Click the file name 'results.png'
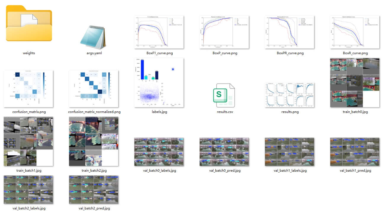Image resolution: width=387 pixels, height=214 pixels. tap(290, 112)
